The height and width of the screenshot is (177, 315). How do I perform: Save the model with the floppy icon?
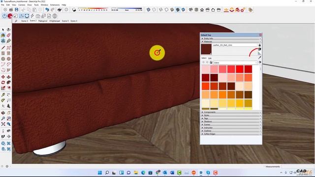(16, 10)
